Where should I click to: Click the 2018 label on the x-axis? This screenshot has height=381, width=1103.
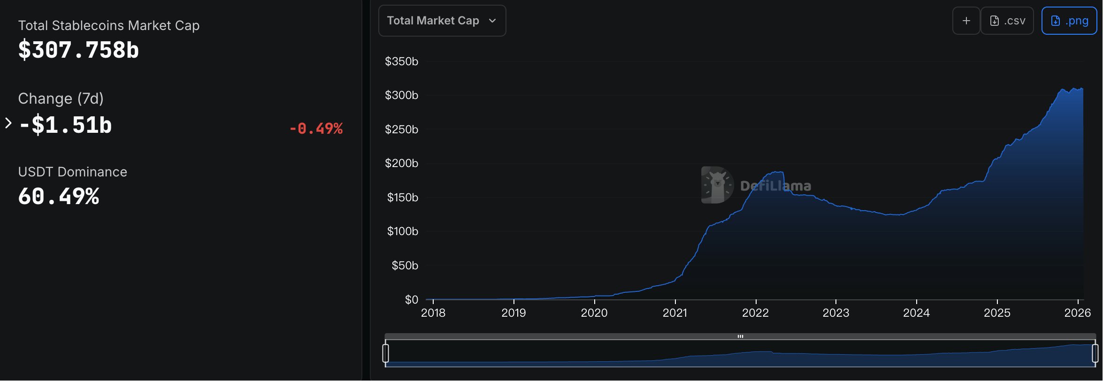coord(433,313)
